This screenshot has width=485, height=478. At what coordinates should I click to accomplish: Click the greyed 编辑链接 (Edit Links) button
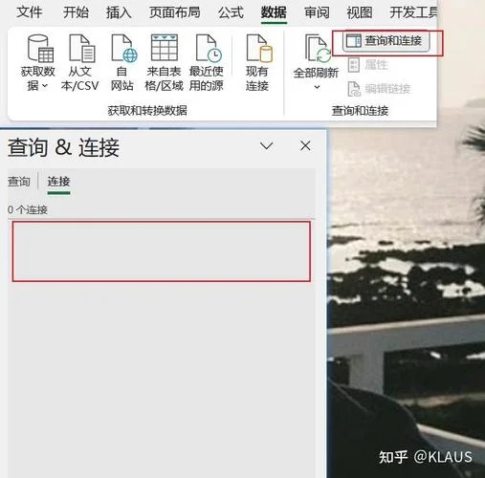(x=379, y=89)
